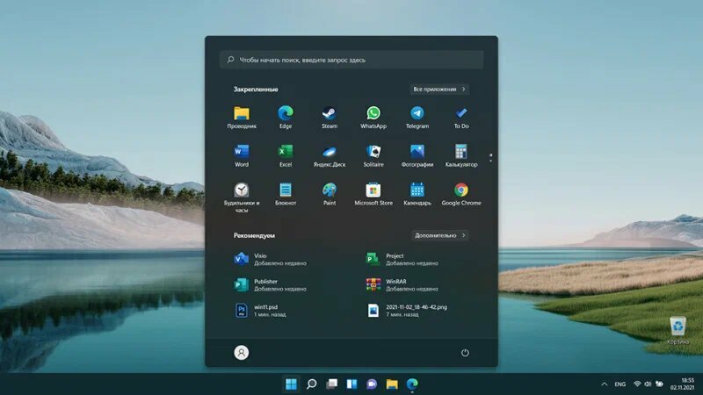Launch Google Chrome from pinned apps
The width and height of the screenshot is (703, 395).
pyautogui.click(x=460, y=194)
